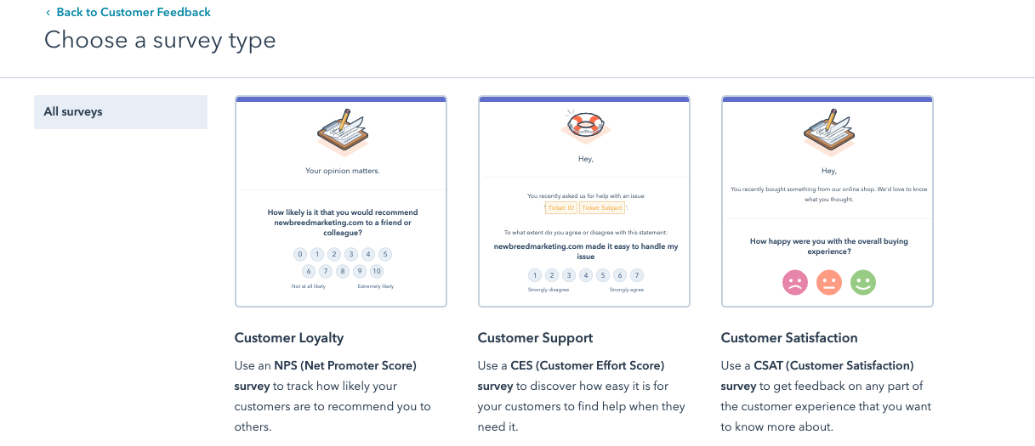Click the Ticket: ID token
Viewport: 1035px width, 446px height.
click(x=561, y=208)
